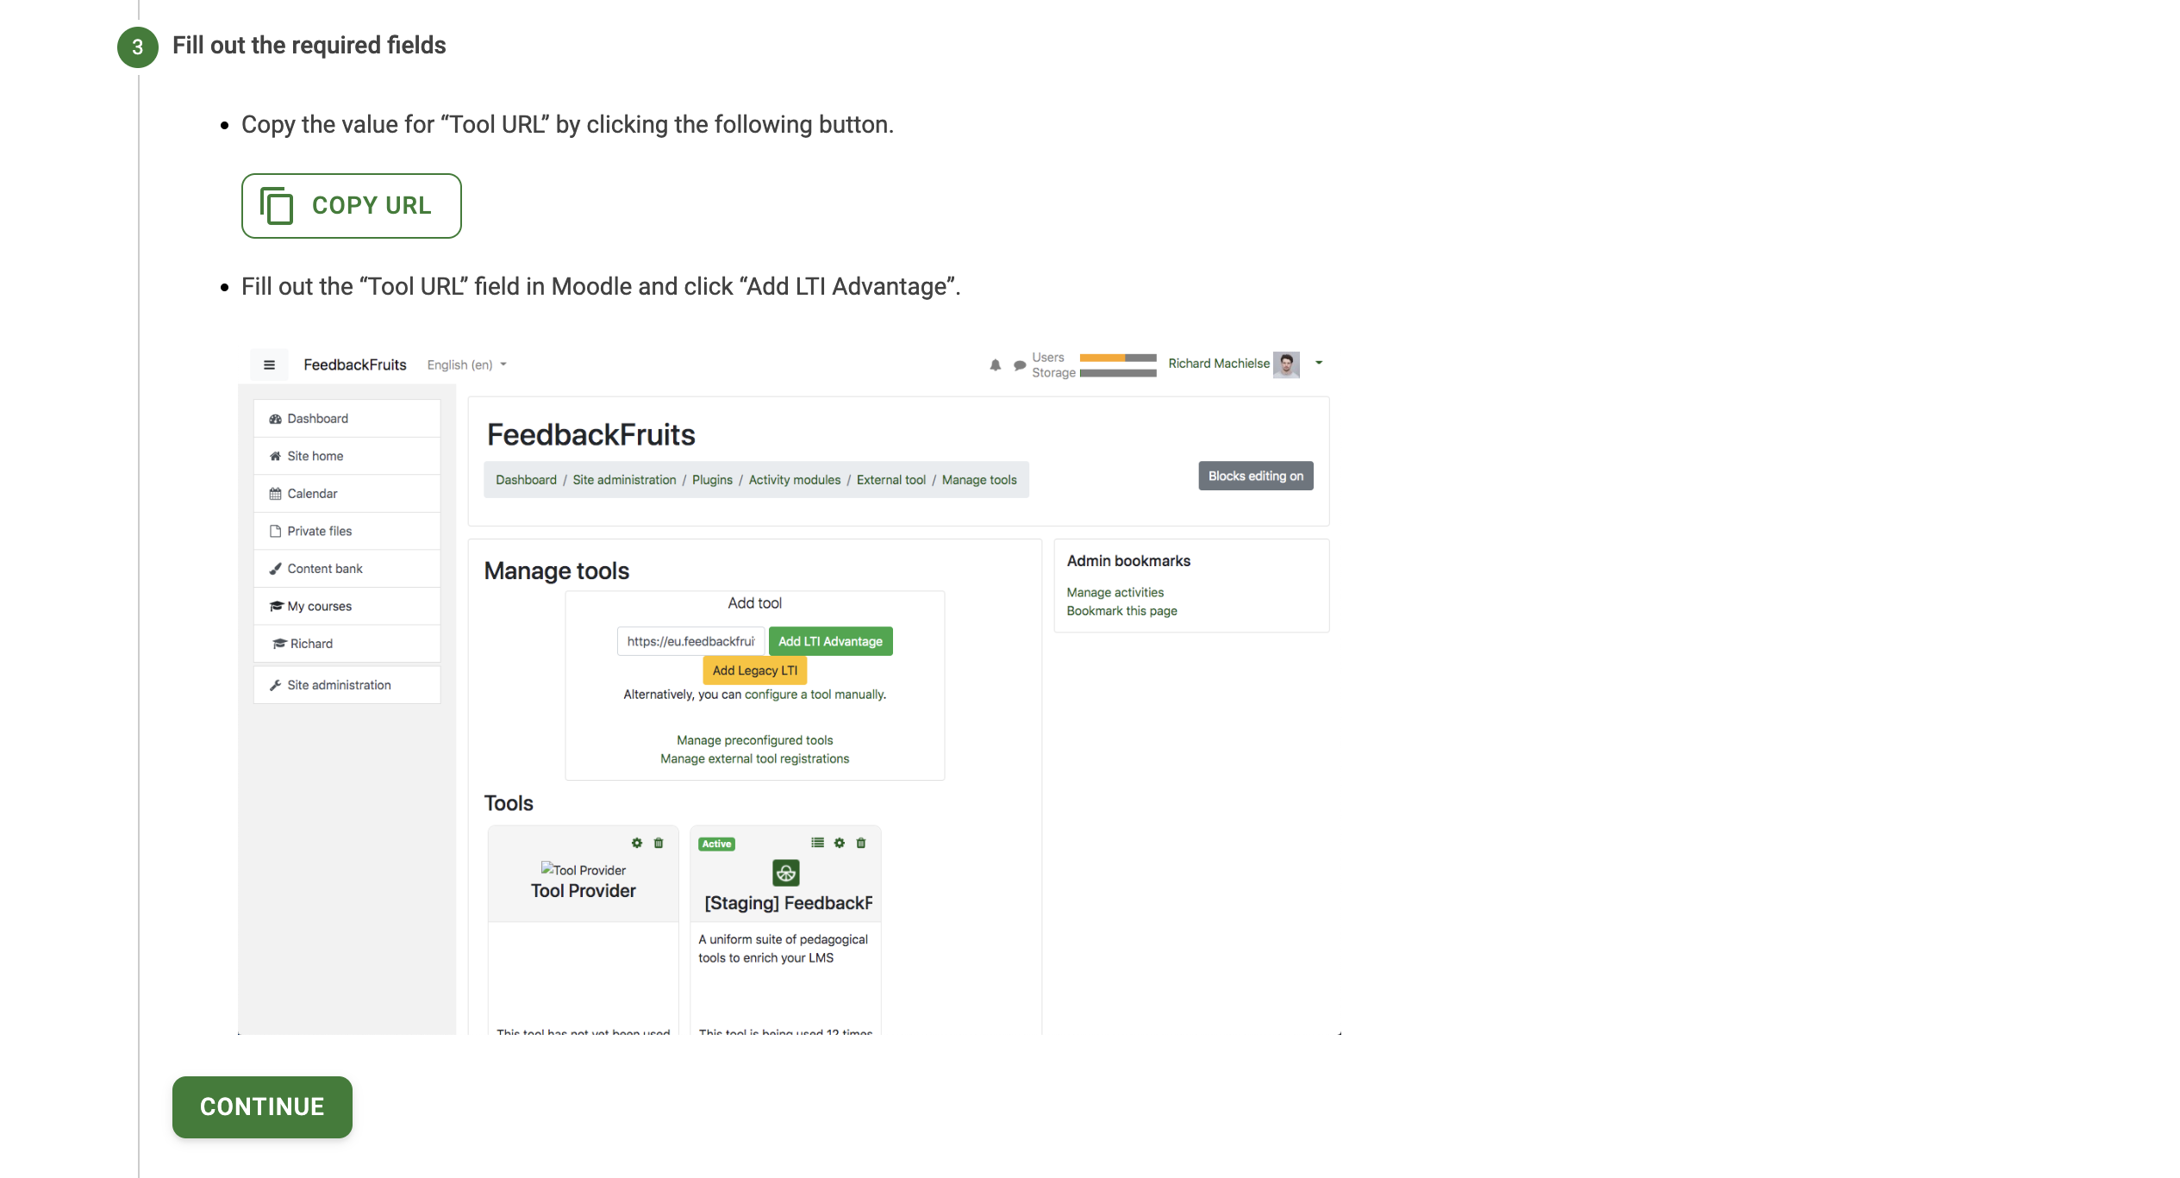The height and width of the screenshot is (1178, 2180).
Task: Click the "Fill out the required fields" heading
Action: coord(309,46)
